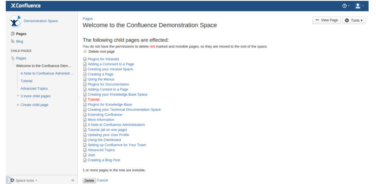The width and height of the screenshot is (376, 184).
Task: Click the Demonstration Space logo avatar
Action: 16,21
